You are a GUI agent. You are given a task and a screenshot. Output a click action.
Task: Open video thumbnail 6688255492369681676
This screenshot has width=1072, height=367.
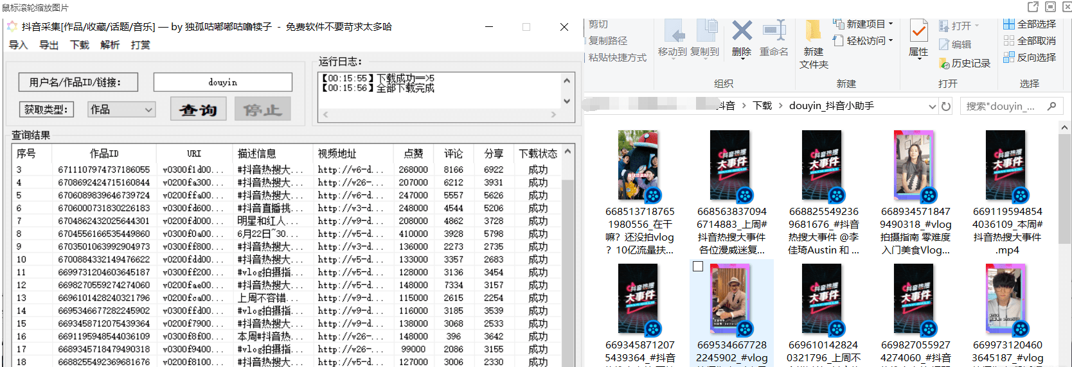click(823, 166)
